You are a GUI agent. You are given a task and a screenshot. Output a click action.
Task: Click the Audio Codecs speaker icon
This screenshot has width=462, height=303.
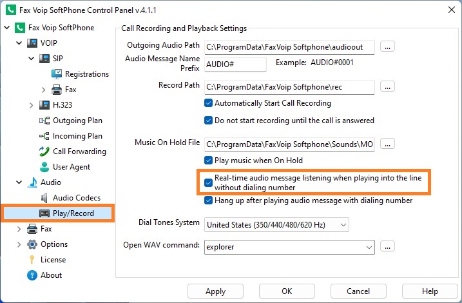[x=44, y=198]
